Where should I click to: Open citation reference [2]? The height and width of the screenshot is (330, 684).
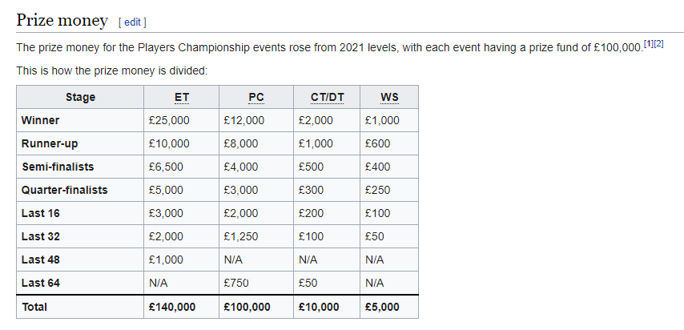pyautogui.click(x=658, y=43)
